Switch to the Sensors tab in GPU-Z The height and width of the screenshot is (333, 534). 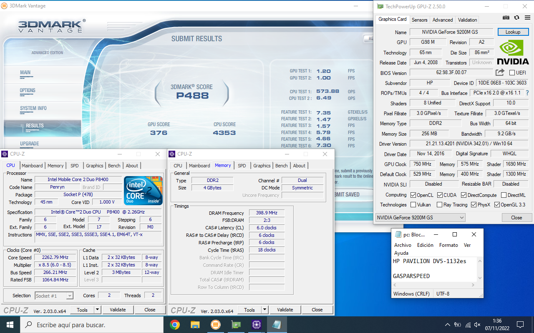pyautogui.click(x=419, y=20)
